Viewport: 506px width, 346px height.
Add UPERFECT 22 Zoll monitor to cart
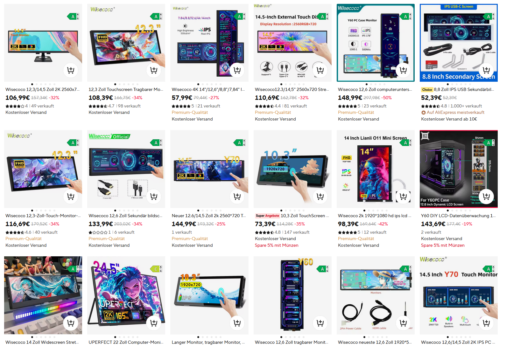[154, 323]
